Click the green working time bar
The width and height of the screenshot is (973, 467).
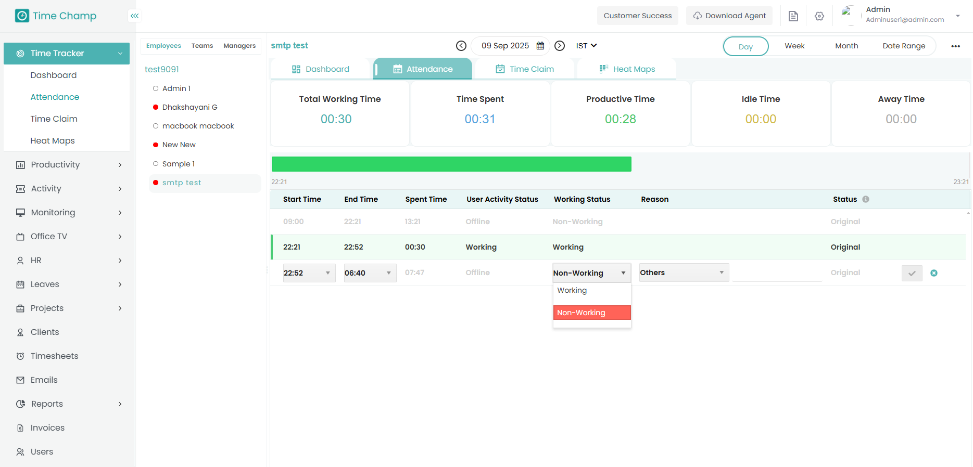451,164
